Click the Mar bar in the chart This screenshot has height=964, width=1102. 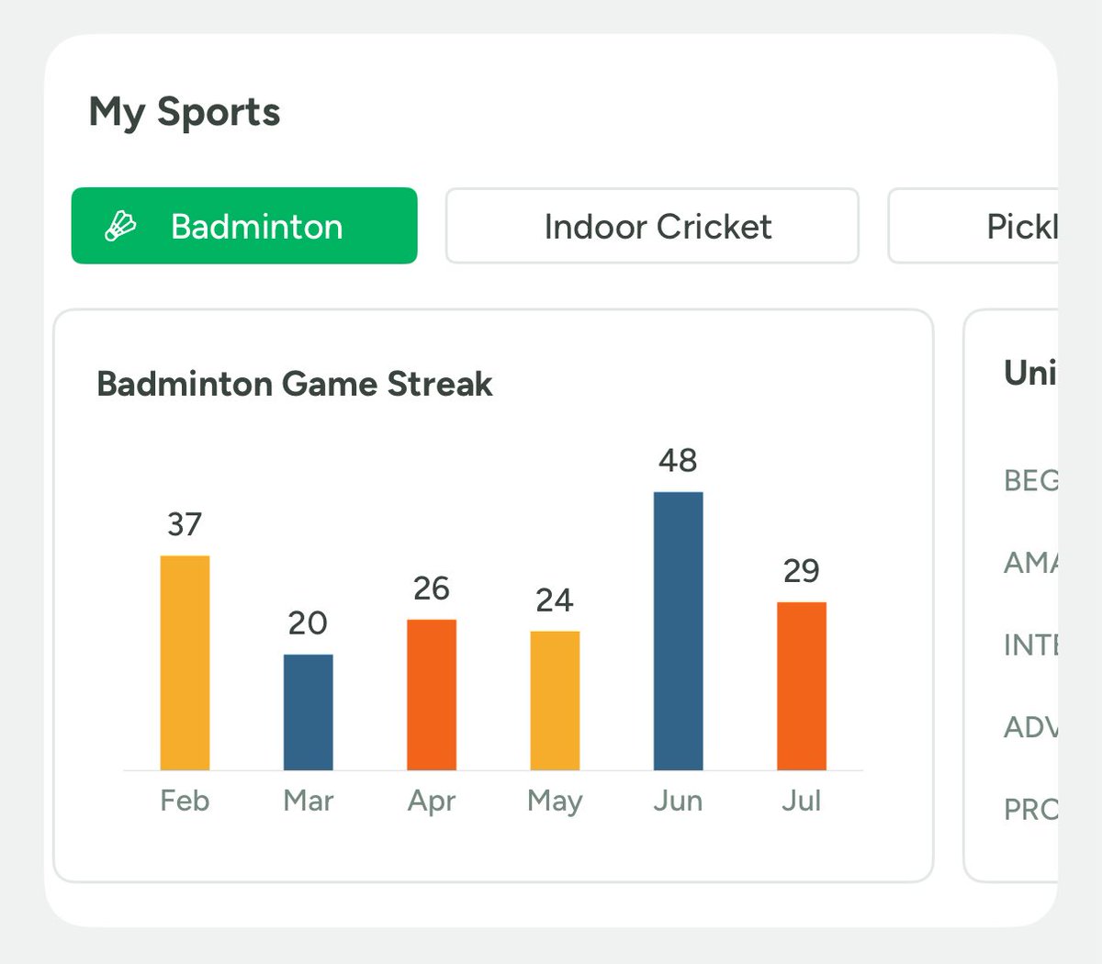[309, 712]
